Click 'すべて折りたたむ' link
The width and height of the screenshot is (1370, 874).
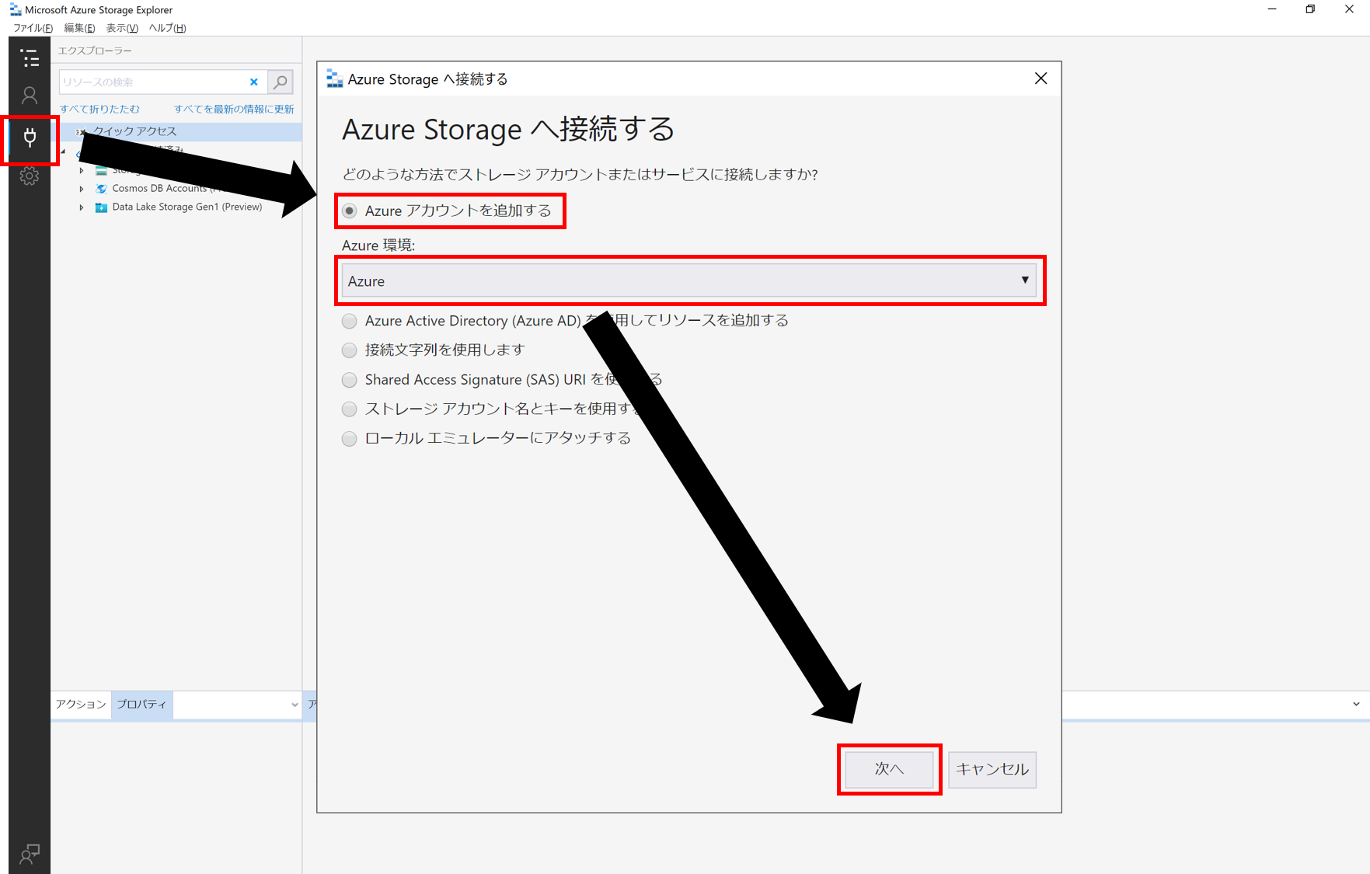pyautogui.click(x=99, y=109)
